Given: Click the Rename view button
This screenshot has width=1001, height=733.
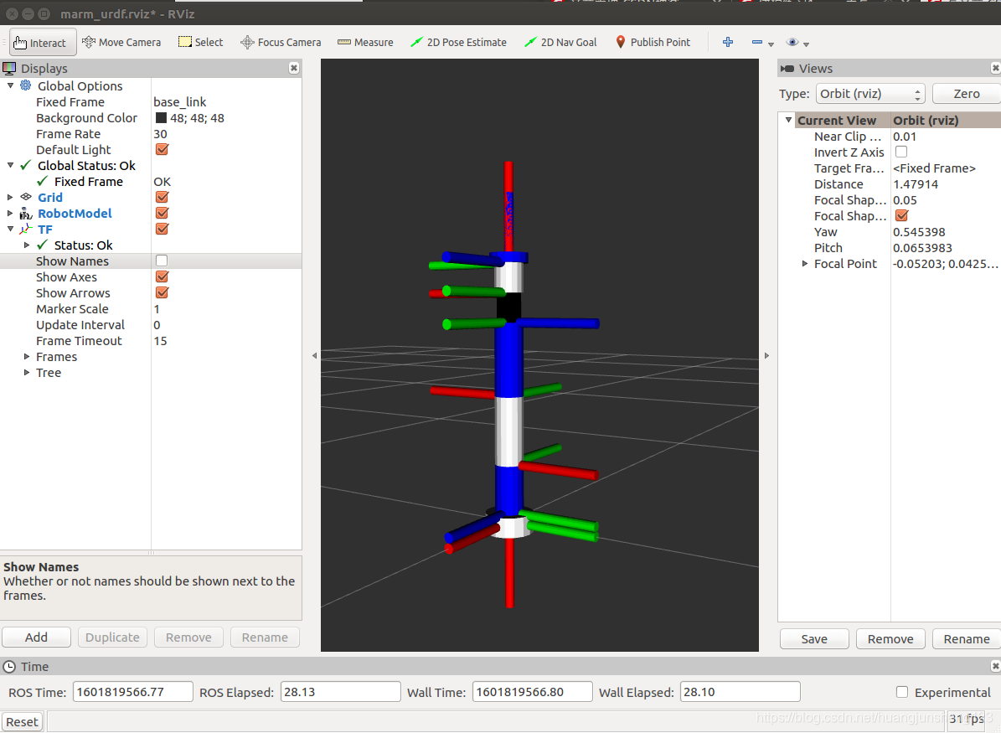Looking at the screenshot, I should click(967, 639).
